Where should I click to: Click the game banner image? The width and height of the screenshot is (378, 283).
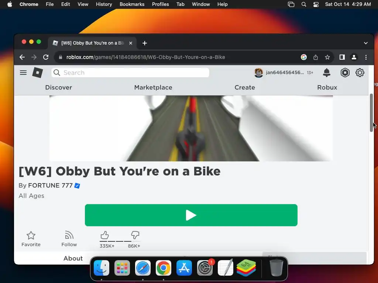click(x=191, y=128)
